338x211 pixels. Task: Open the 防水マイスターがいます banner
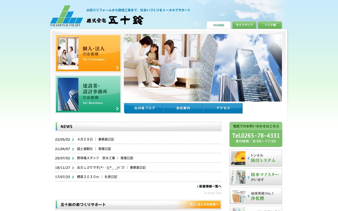[256, 177]
